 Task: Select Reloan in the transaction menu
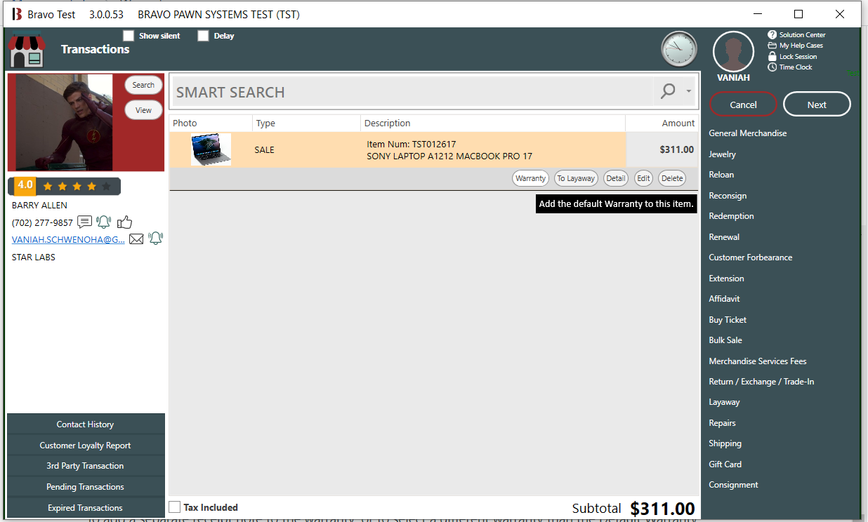click(721, 175)
